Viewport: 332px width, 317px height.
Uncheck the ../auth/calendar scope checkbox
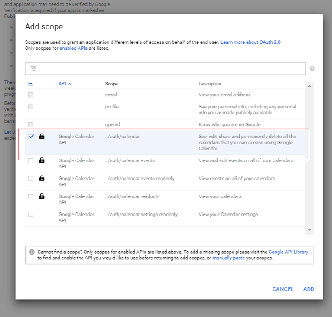point(31,137)
